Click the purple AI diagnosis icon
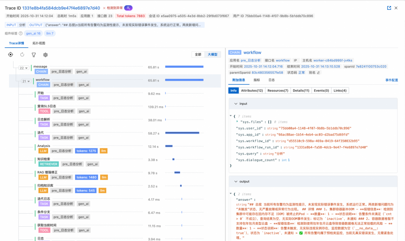 128,8
